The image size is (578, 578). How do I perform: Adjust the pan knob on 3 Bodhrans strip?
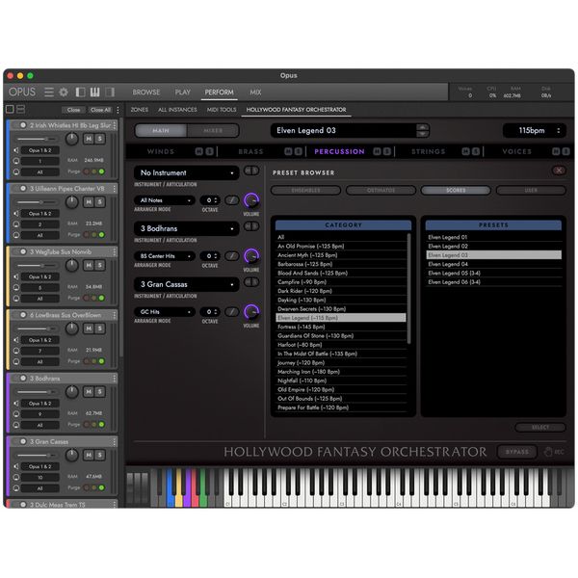click(x=72, y=391)
